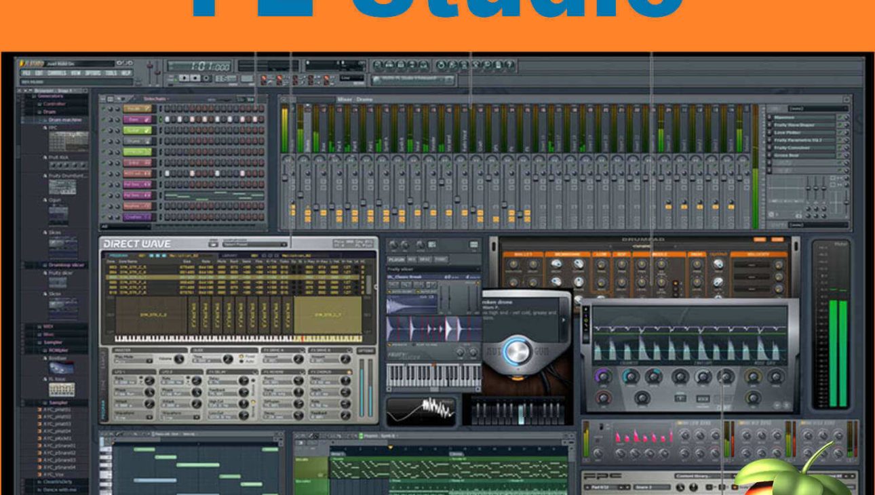Open the FILE menu
This screenshot has height=495, width=875.
[x=26, y=73]
